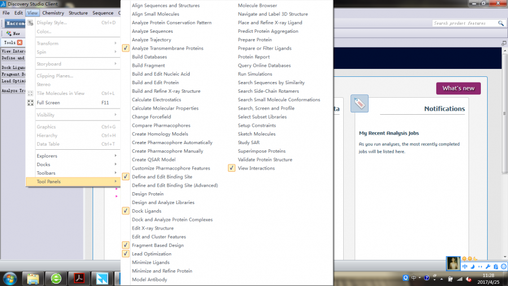Click the Tile Molecules in View icon
Viewport: 508px width, 286px height.
click(30, 93)
